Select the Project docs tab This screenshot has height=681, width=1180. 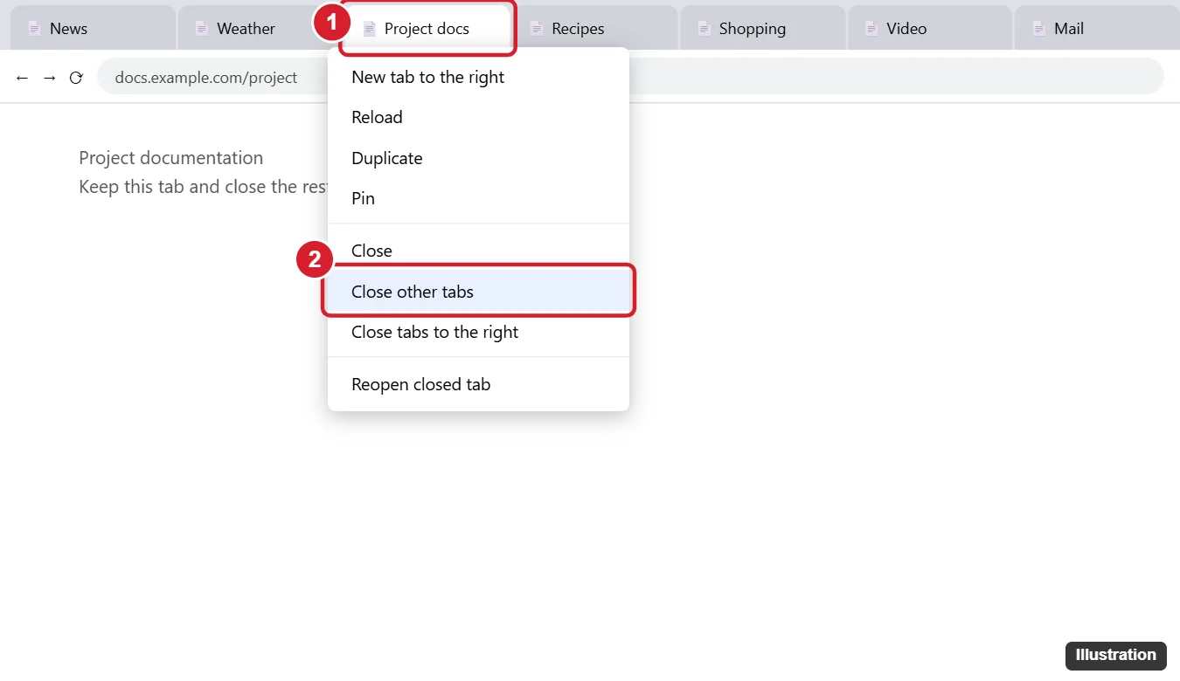(x=427, y=28)
